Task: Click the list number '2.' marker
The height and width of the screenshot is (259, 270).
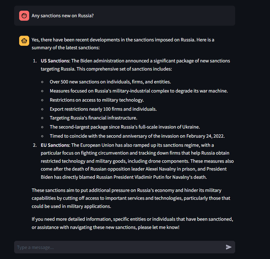Action: [35, 145]
